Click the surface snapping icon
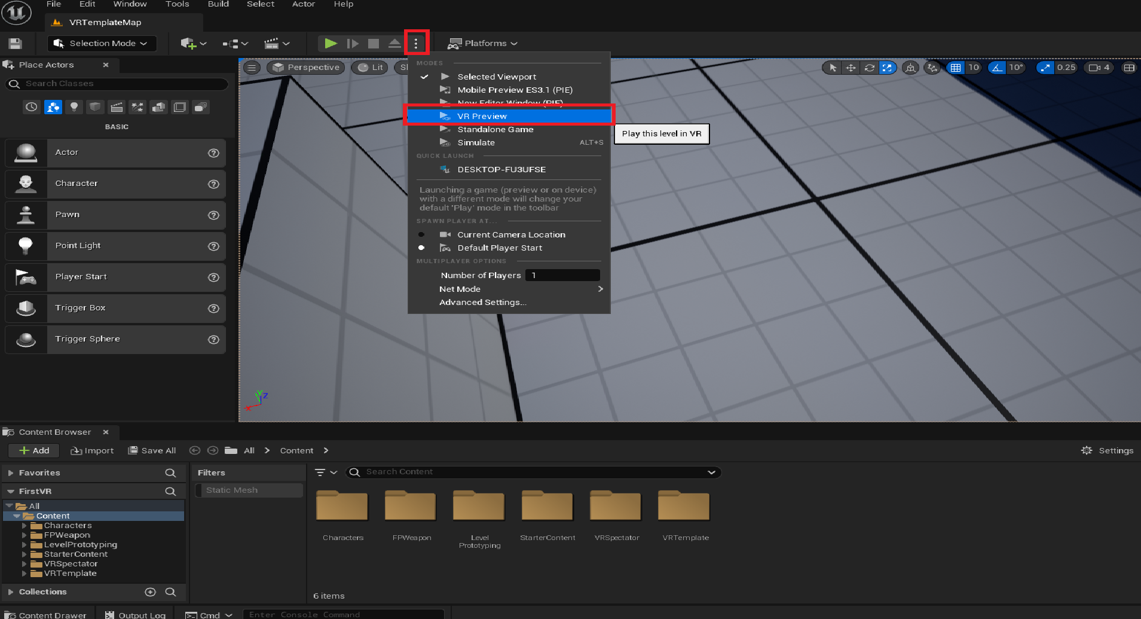 point(932,68)
